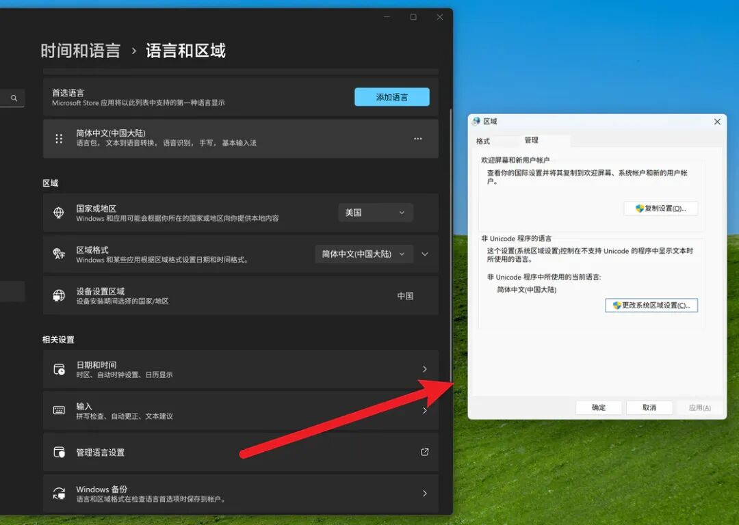Viewport: 739px width, 525px height.
Task: Click the globe icon in 区域 dialog title bar
Action: (476, 121)
